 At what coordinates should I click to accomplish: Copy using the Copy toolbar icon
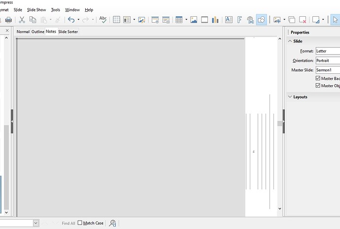(33, 20)
